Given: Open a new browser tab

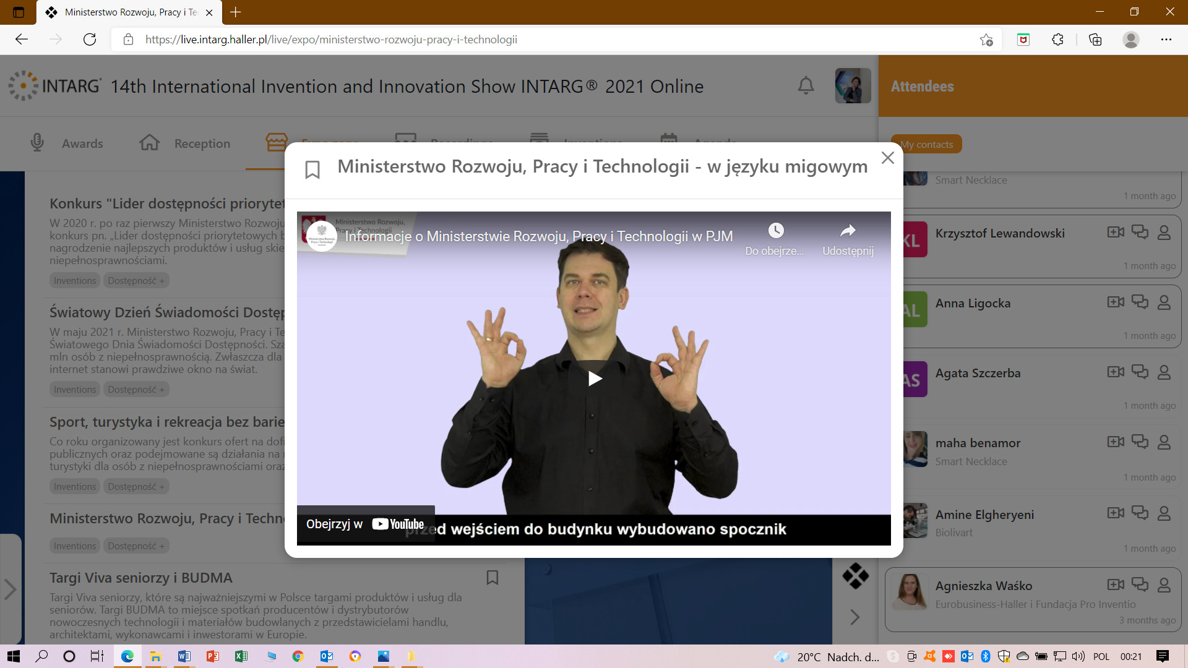Looking at the screenshot, I should pyautogui.click(x=235, y=12).
